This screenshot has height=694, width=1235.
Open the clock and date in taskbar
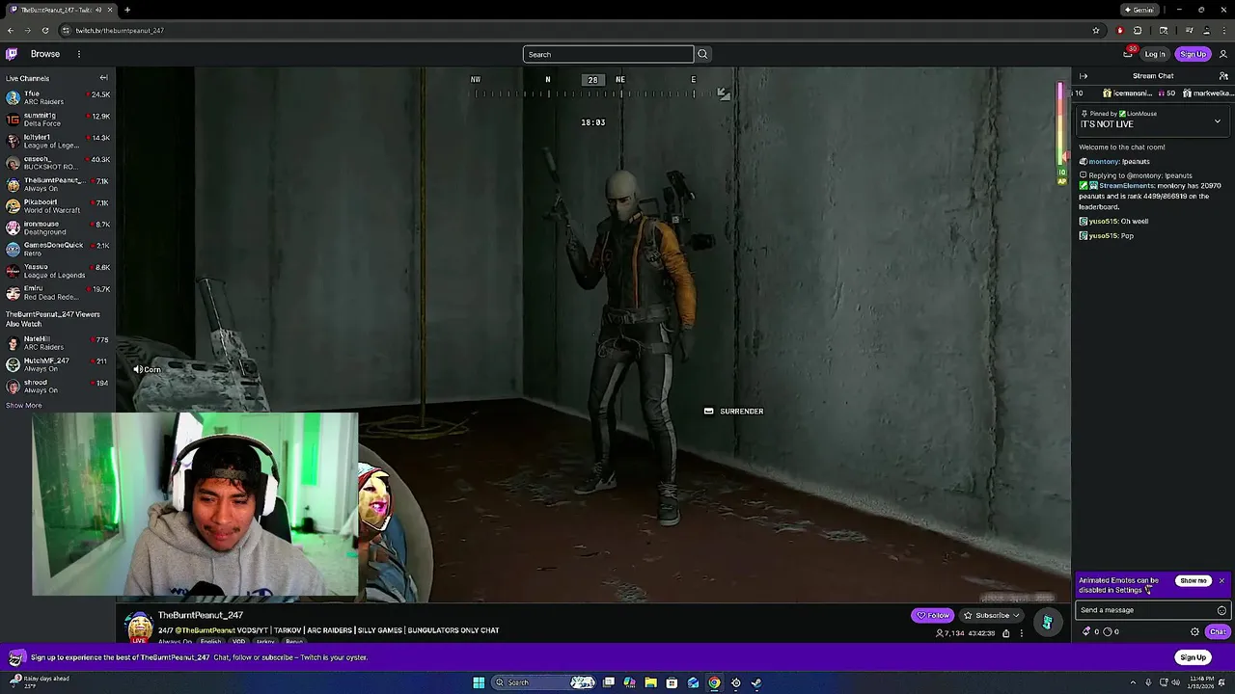point(1202,682)
